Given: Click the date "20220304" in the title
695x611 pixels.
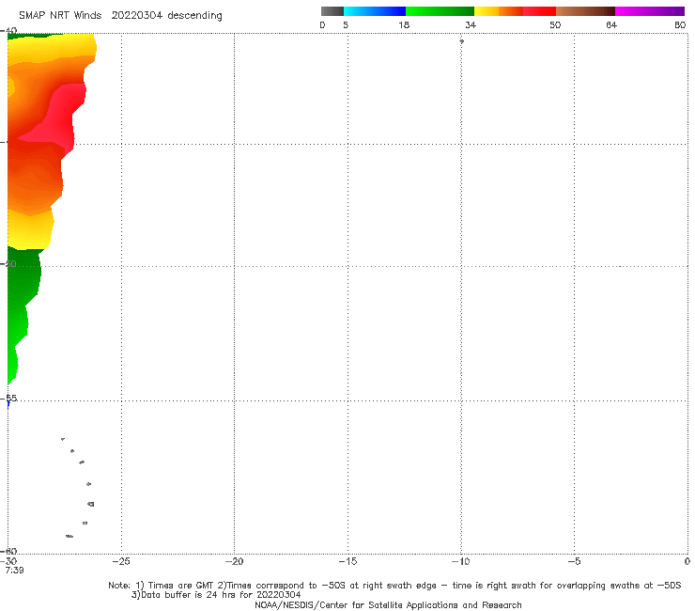Looking at the screenshot, I should [x=136, y=16].
